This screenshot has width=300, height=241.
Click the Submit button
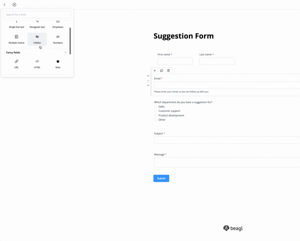(161, 178)
